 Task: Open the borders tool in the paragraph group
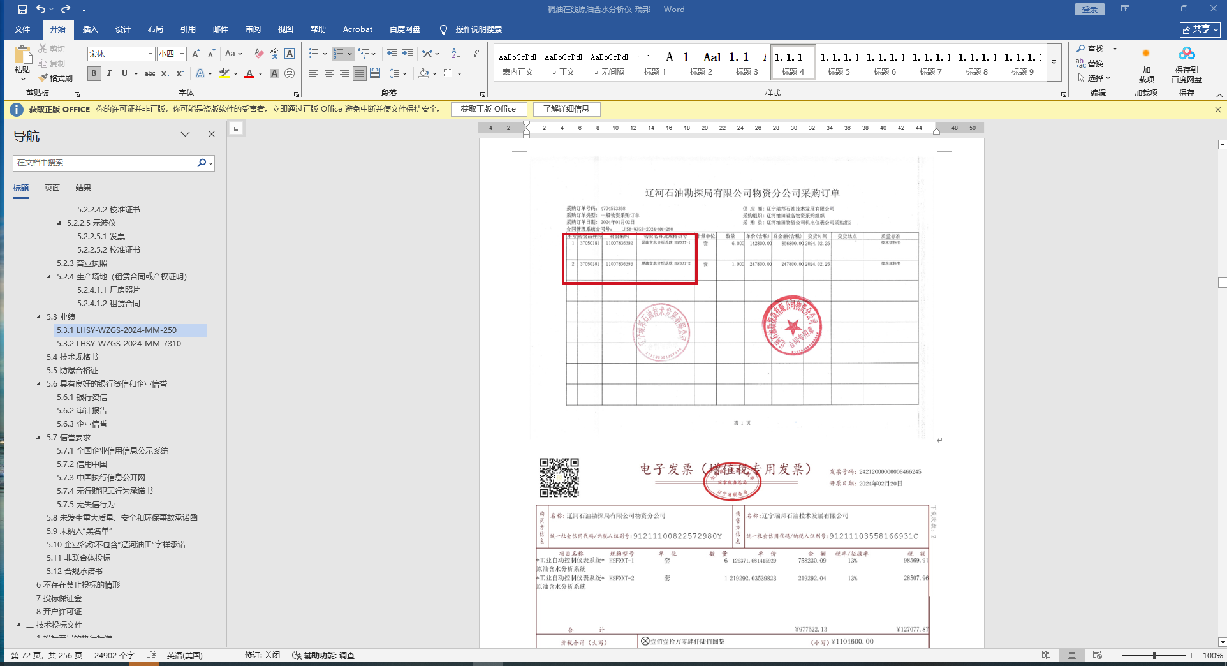tap(448, 73)
